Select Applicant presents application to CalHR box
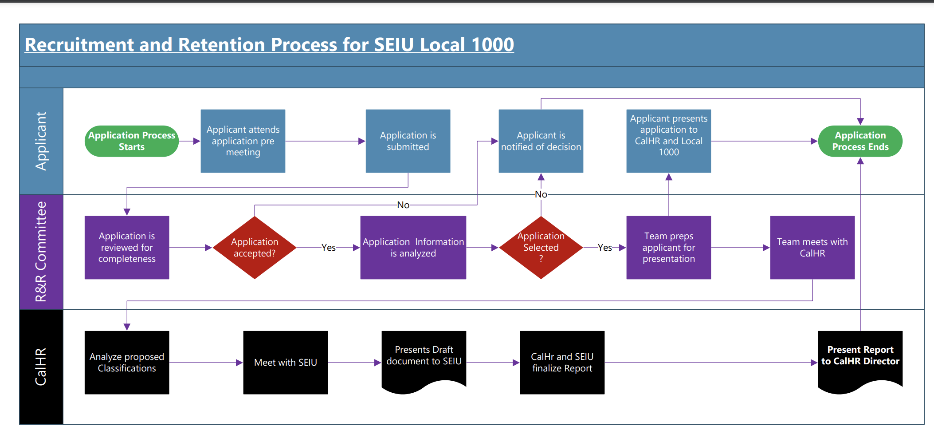The image size is (934, 434). [x=669, y=141]
